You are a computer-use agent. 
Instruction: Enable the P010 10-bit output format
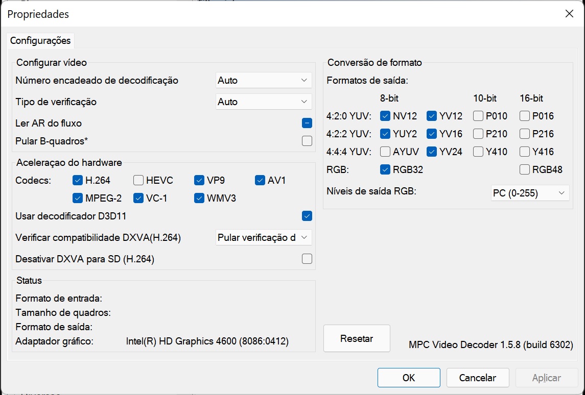(478, 116)
